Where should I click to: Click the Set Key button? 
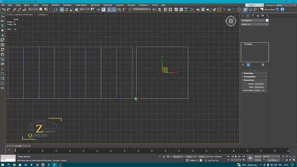tap(258, 160)
